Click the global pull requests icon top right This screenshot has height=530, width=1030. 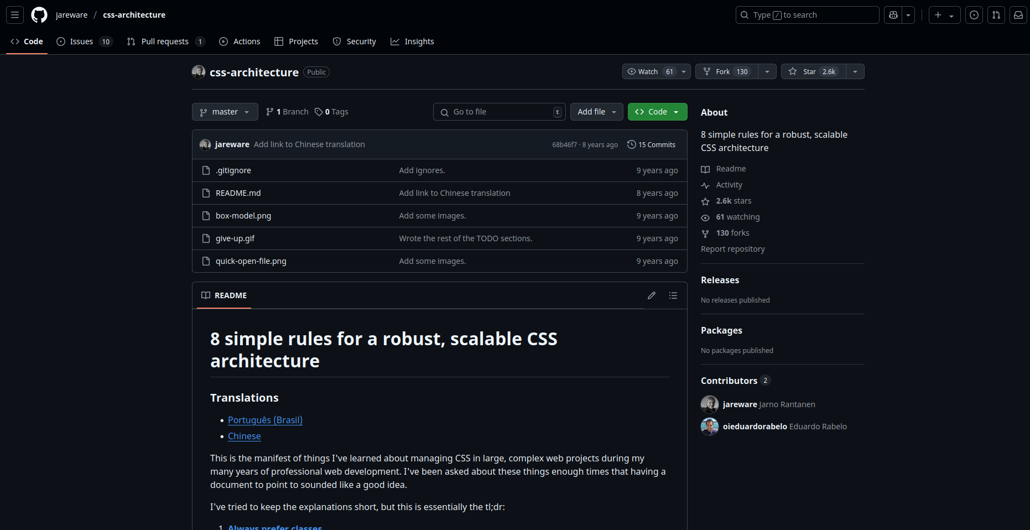pos(996,15)
